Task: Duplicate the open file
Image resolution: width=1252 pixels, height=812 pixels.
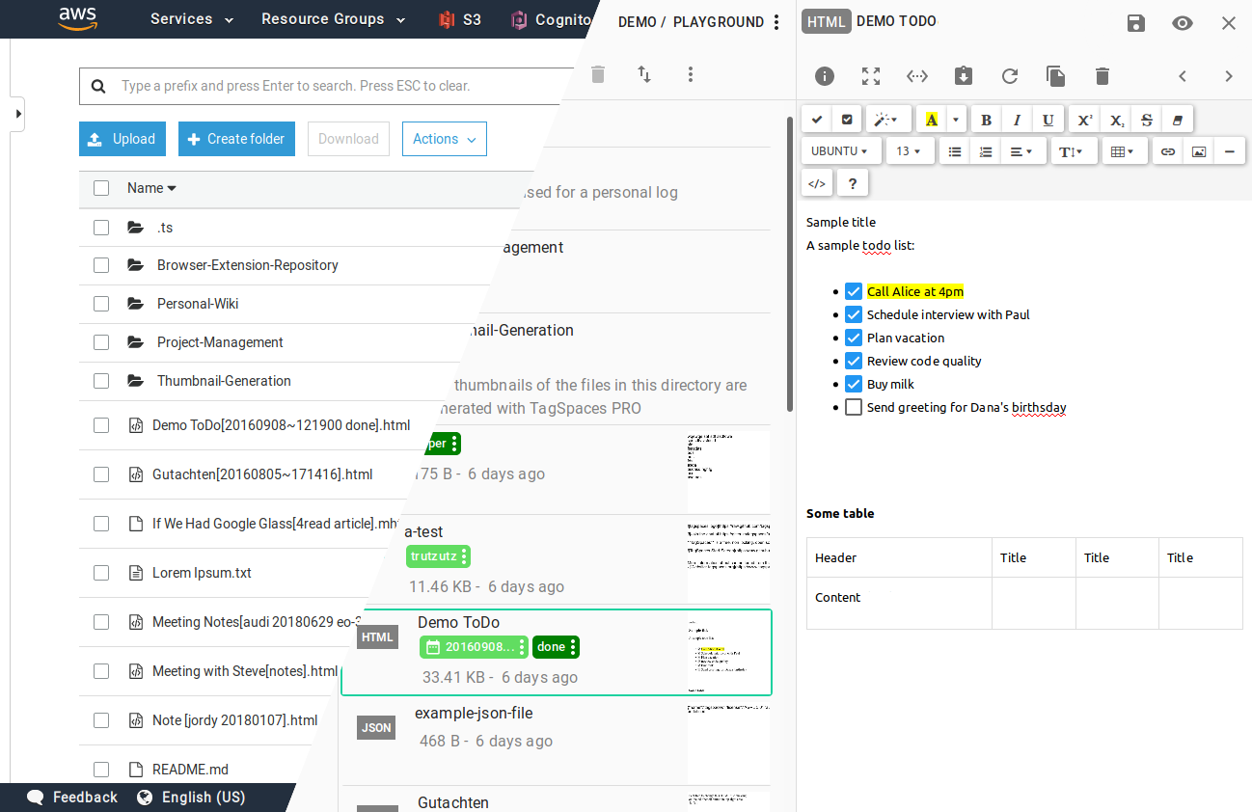Action: click(1055, 75)
